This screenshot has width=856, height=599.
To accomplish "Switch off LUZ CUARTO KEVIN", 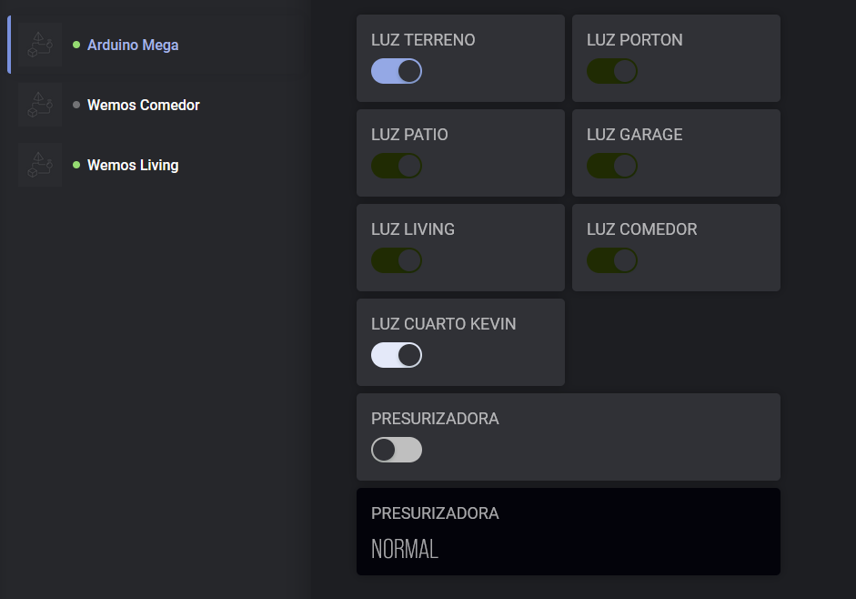I will click(397, 355).
